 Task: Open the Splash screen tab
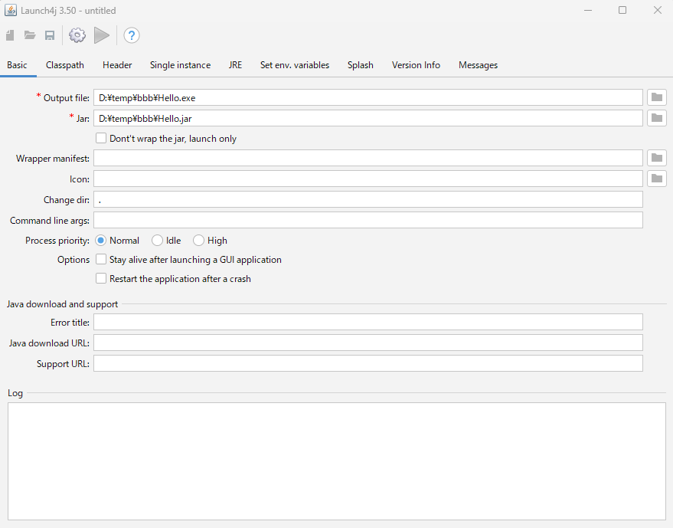360,65
